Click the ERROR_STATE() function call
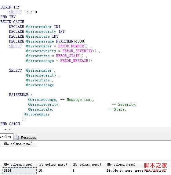Viewport: 171px width, 175px height. (x=70, y=56)
